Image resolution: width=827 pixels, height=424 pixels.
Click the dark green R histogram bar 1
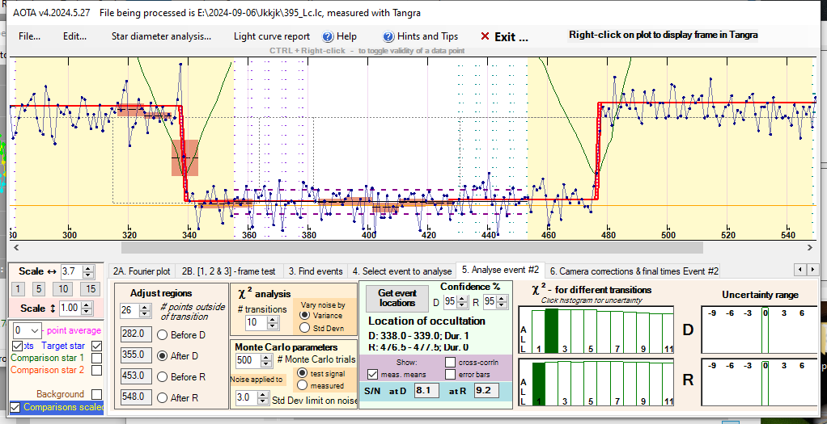coord(538,384)
